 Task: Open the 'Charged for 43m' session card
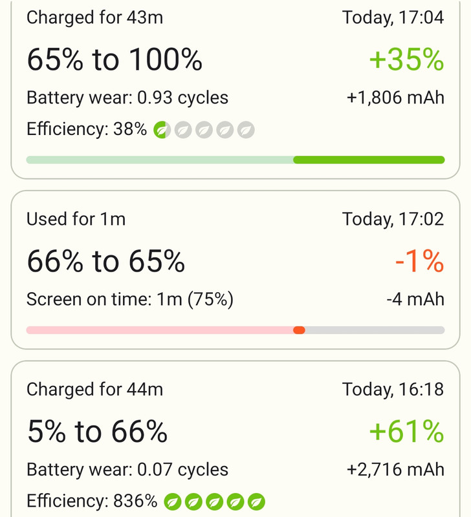click(235, 89)
